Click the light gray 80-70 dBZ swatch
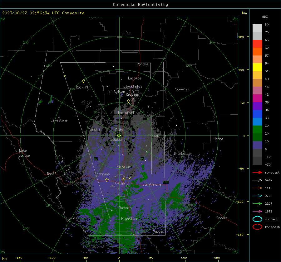 click(x=257, y=28)
